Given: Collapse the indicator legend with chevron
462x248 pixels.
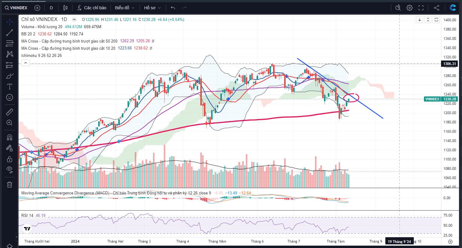Looking at the screenshot, I should point(25,63).
